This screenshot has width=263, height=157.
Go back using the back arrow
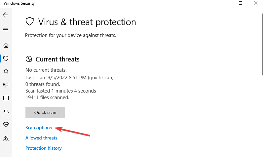tap(6, 15)
